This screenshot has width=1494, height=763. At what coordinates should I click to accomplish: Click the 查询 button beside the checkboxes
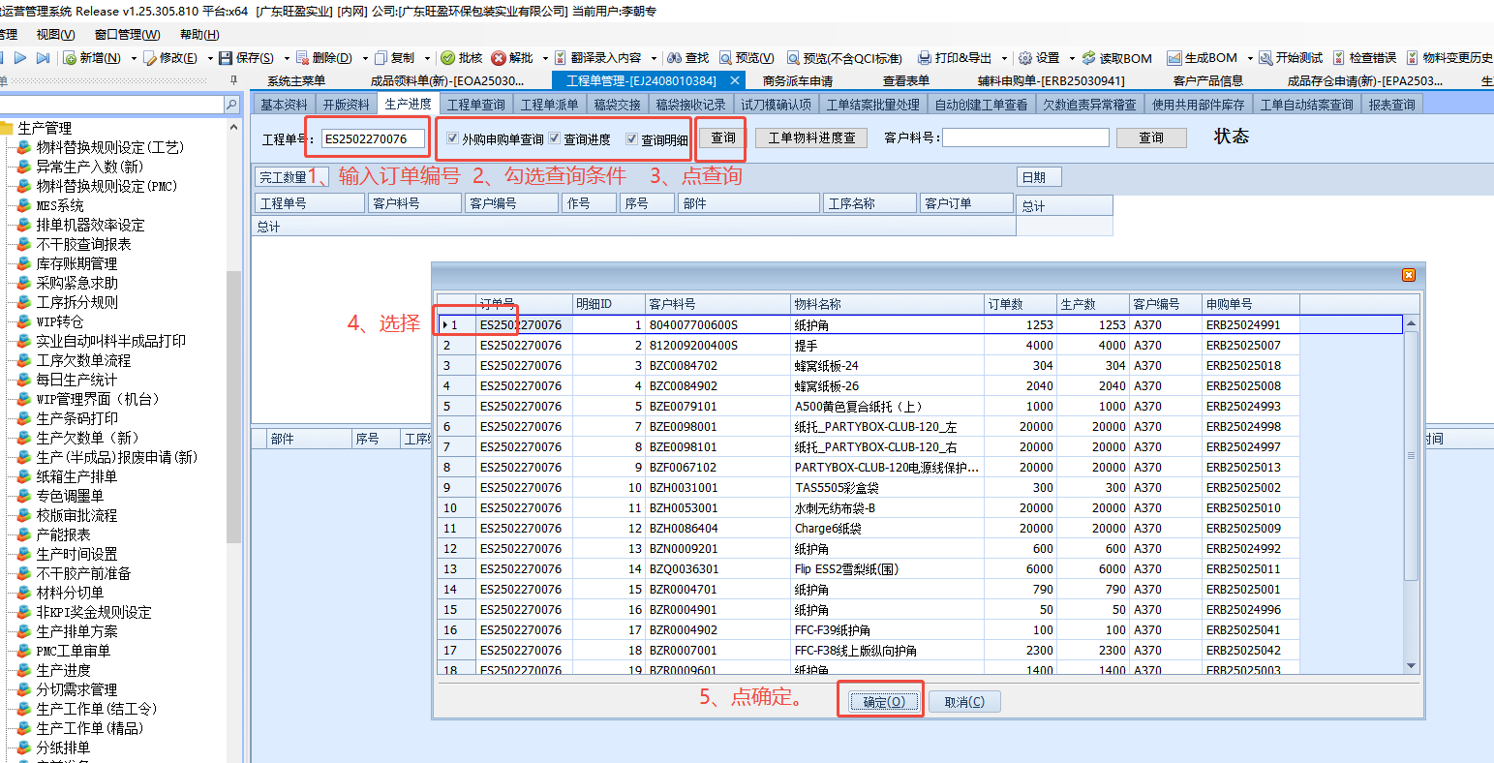[x=723, y=138]
